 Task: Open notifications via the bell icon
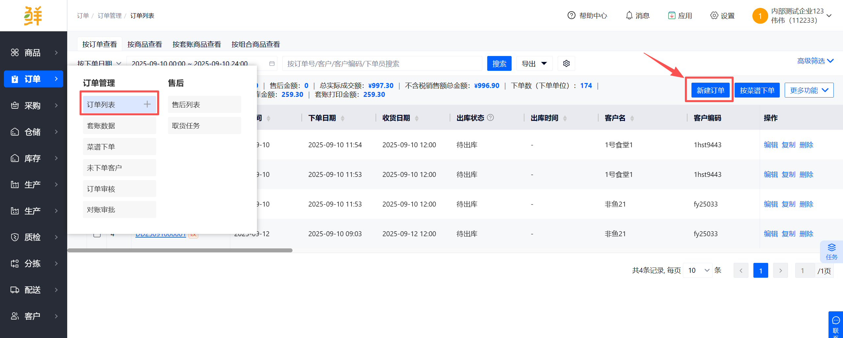pyautogui.click(x=629, y=15)
